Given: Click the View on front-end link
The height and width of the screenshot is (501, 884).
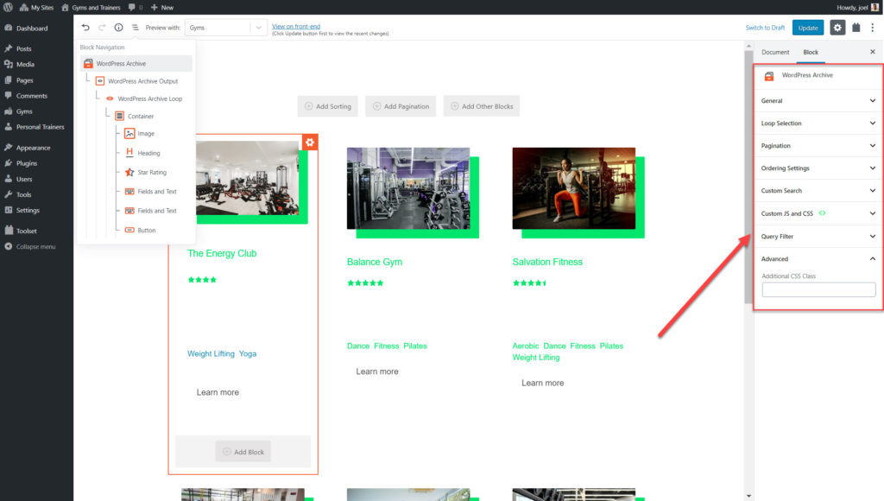Looking at the screenshot, I should [x=295, y=26].
